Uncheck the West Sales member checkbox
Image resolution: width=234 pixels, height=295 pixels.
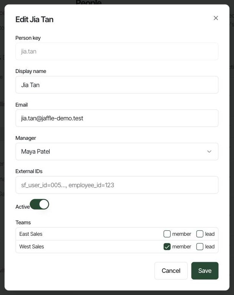(167, 246)
